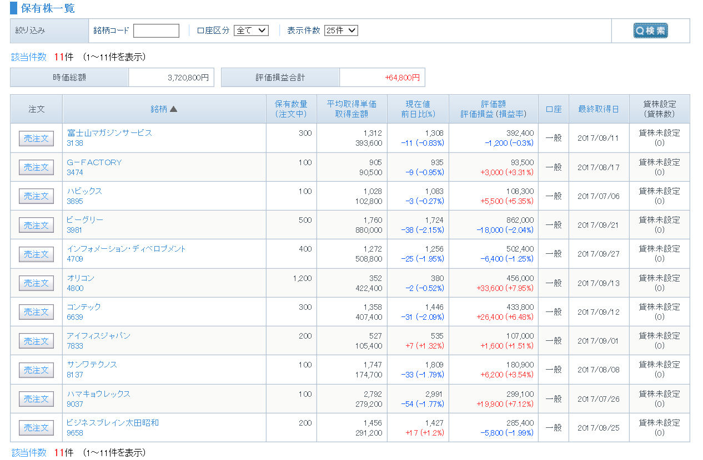
Task: Sort by the 銘柄 column header
Action: coord(164,109)
